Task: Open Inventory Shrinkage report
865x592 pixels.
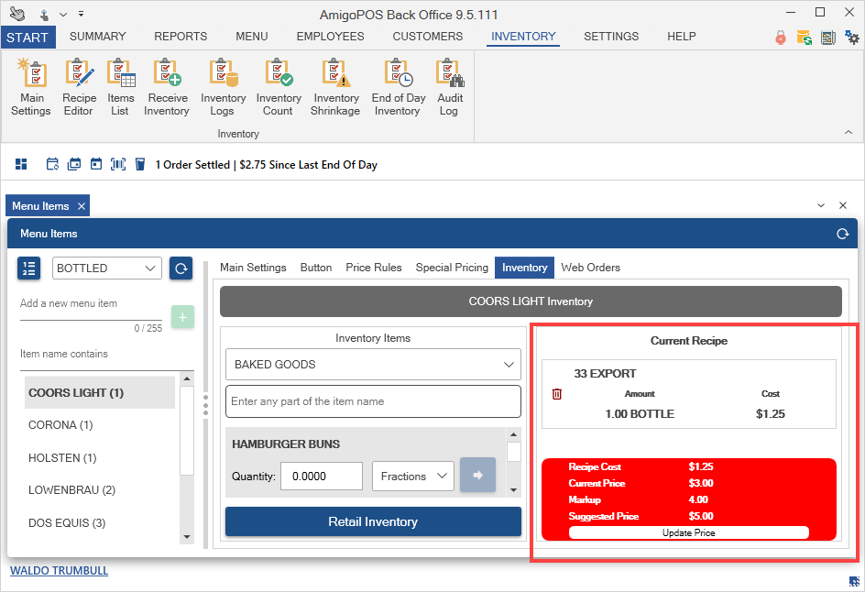Action: click(x=336, y=88)
